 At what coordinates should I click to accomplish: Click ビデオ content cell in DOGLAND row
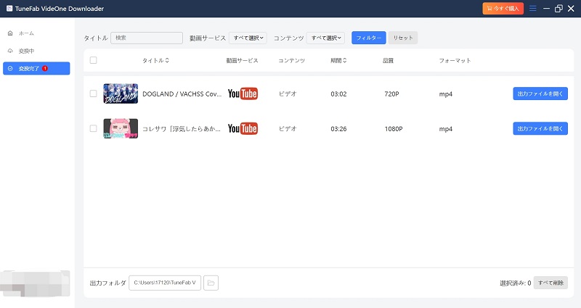288,94
